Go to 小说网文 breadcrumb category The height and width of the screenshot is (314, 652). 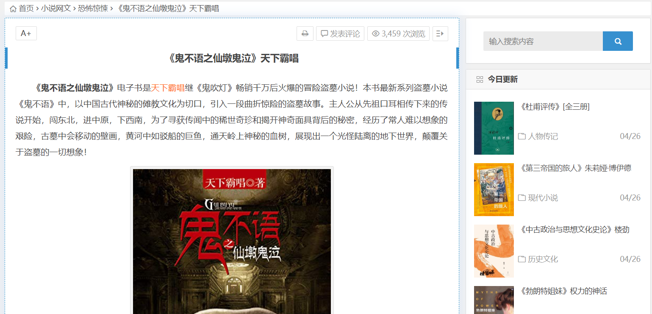56,8
